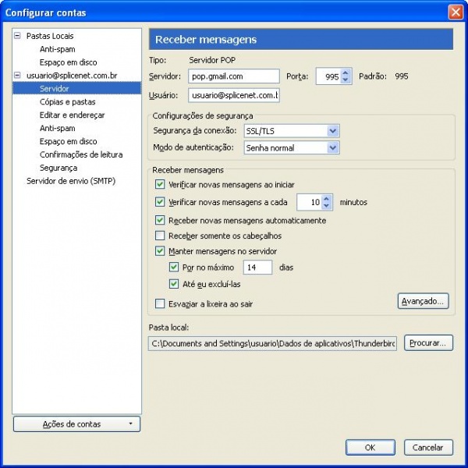Screen dimensions: 468x468
Task: Select Anti-spam under the usuario account
Action: coord(57,128)
